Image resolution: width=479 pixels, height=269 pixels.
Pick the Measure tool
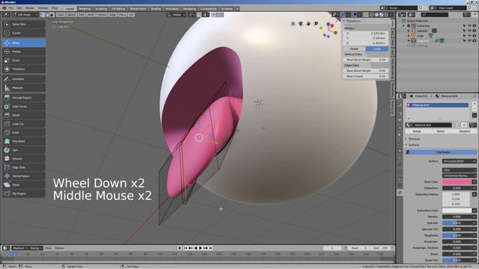(24, 88)
